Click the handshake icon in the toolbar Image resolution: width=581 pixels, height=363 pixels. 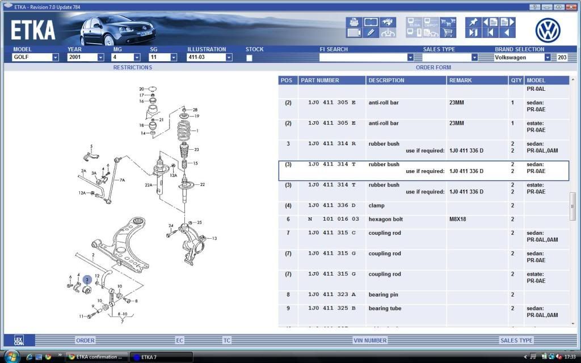[x=388, y=22]
